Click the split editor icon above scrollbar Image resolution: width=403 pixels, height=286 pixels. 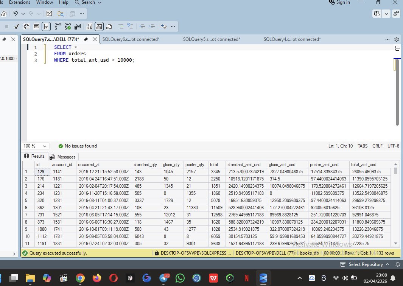click(x=397, y=48)
